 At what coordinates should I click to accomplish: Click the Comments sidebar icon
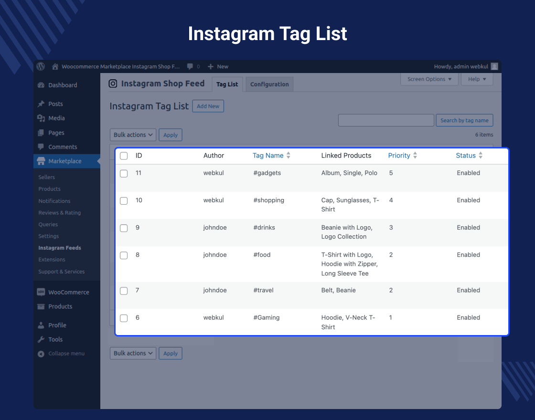click(41, 147)
